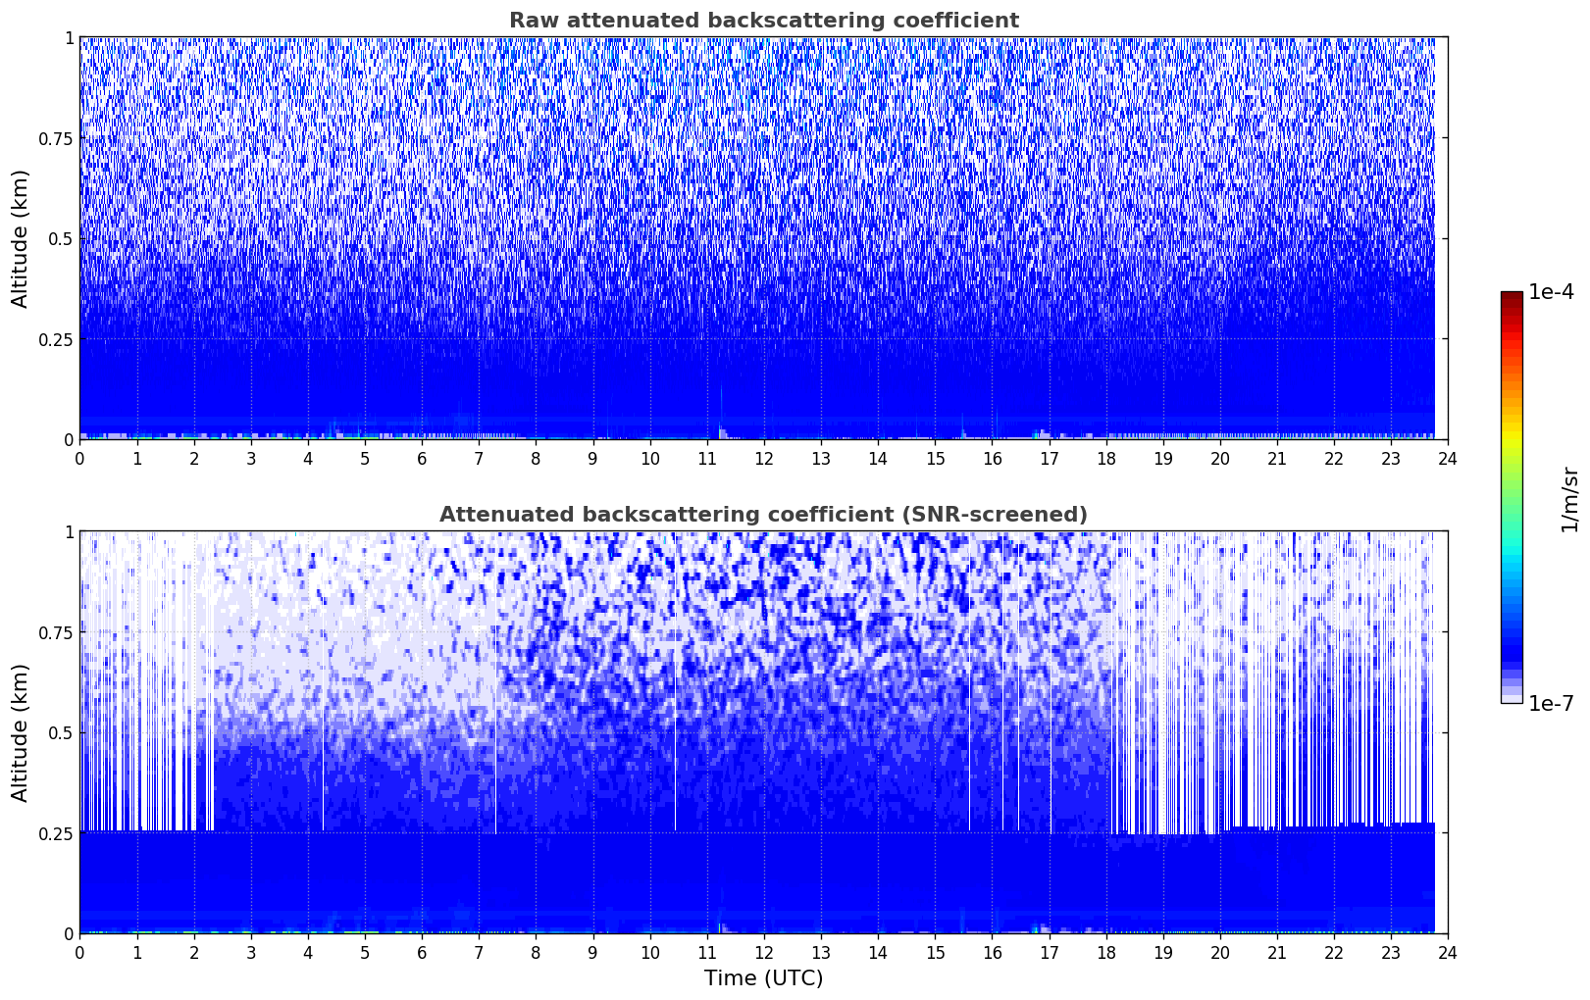Select time tick "21" on the raw plot

click(1277, 458)
